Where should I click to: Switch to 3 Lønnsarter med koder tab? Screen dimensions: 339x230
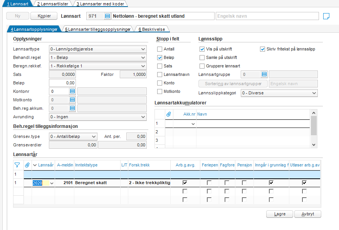click(100, 4)
